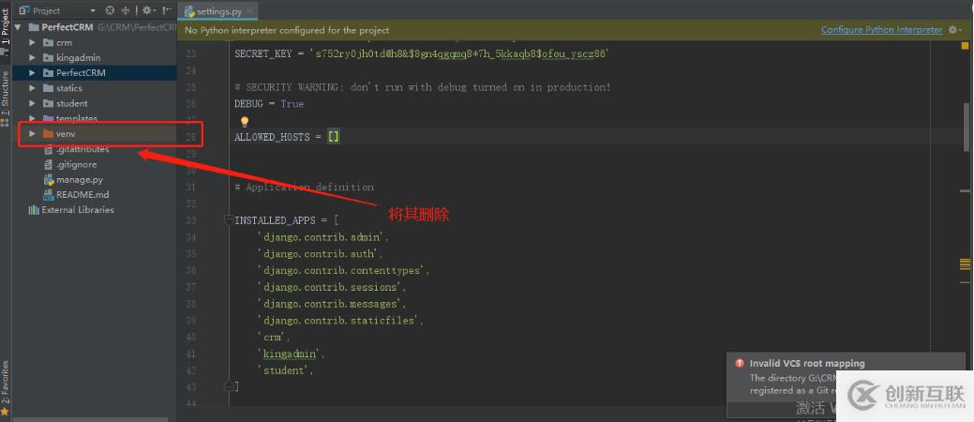Open the 1: Project tool window tab
The width and height of the screenshot is (974, 422).
[5, 30]
